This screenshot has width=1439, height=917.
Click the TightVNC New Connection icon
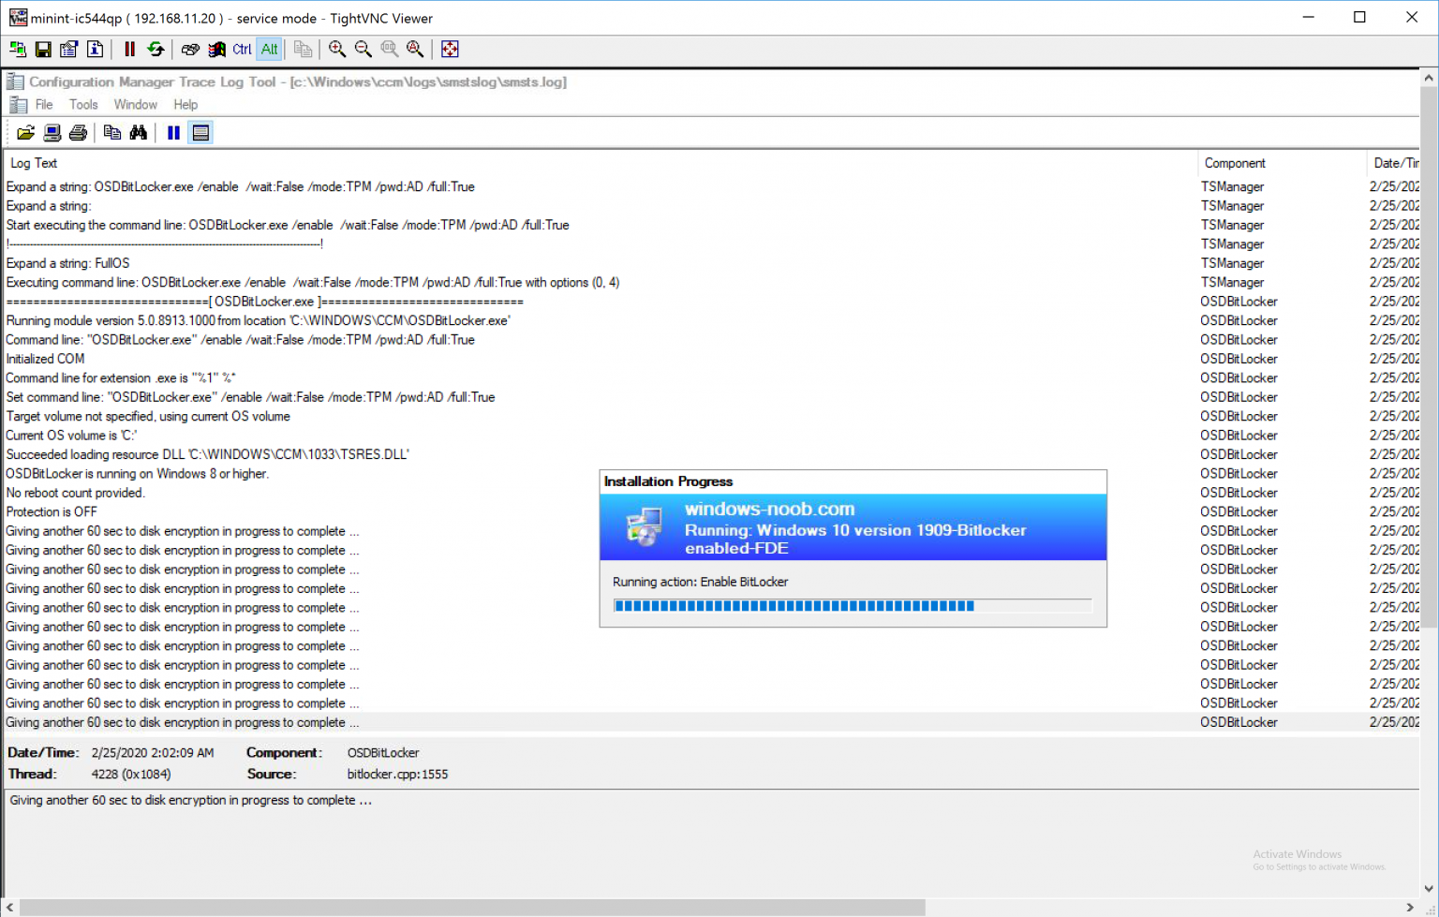click(x=17, y=50)
